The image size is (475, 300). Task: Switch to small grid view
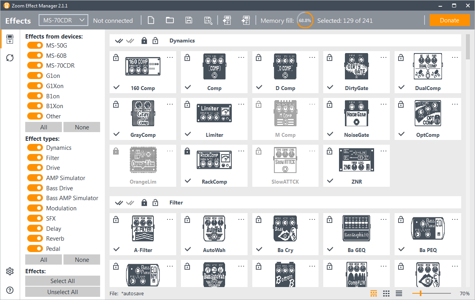386,293
